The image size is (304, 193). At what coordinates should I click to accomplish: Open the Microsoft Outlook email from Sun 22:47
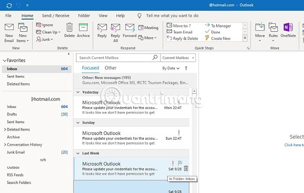131,138
